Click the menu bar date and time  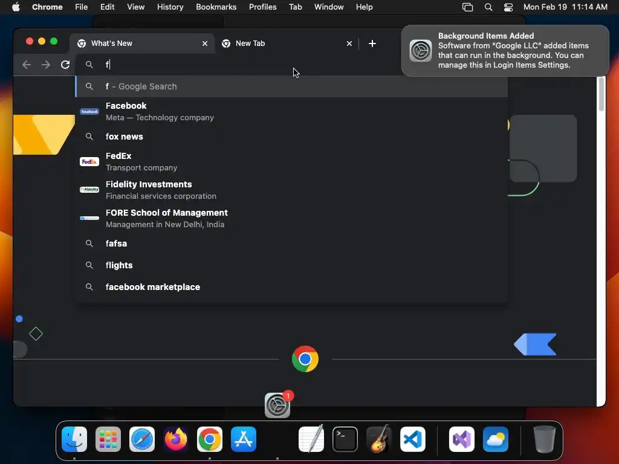565,7
